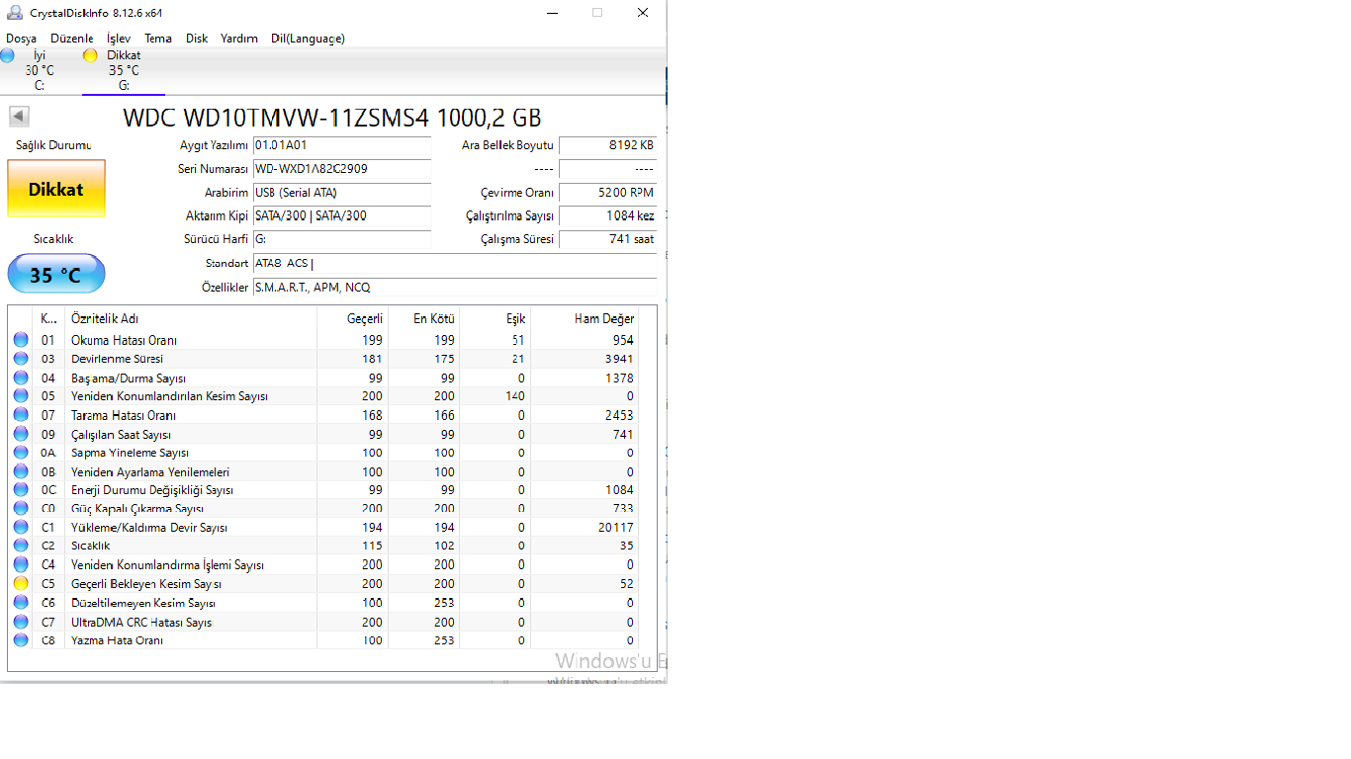Click the Sıcaklık label above the temperature
The height and width of the screenshot is (759, 1351).
[x=53, y=239]
